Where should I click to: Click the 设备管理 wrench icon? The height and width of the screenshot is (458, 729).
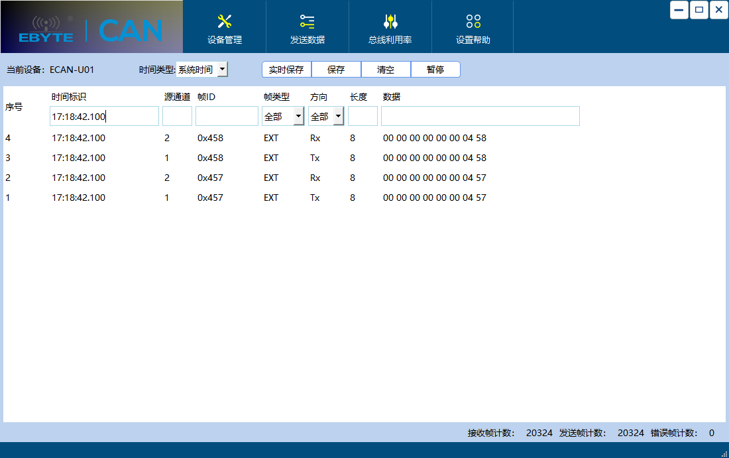[225, 21]
